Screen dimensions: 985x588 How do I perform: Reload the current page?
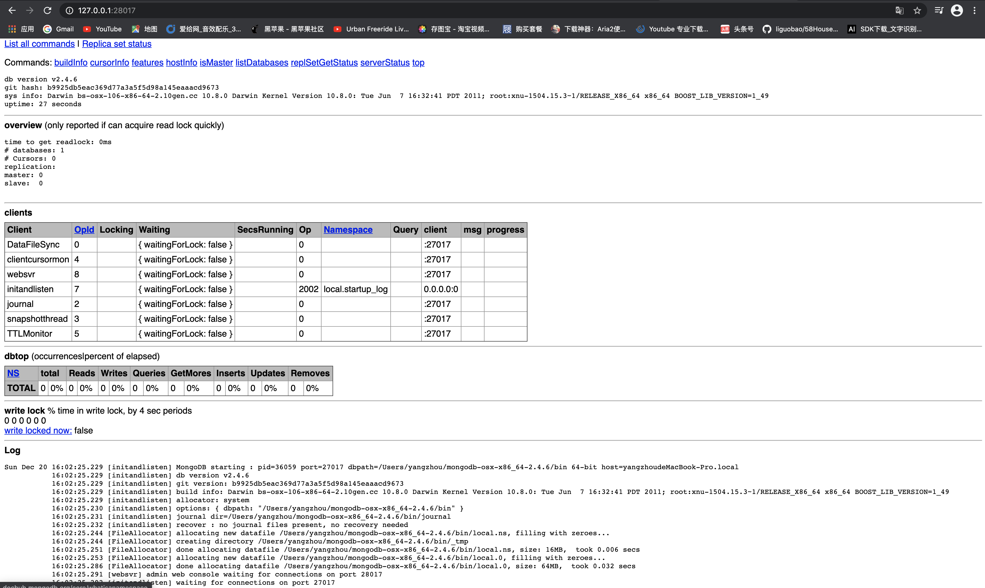[x=48, y=10]
